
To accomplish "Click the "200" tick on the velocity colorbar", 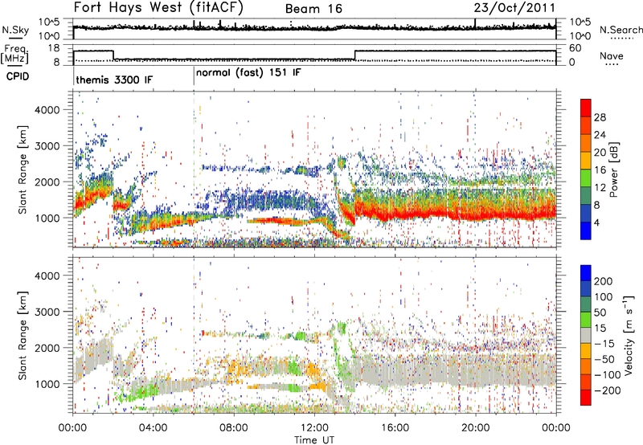I will 604,281.
